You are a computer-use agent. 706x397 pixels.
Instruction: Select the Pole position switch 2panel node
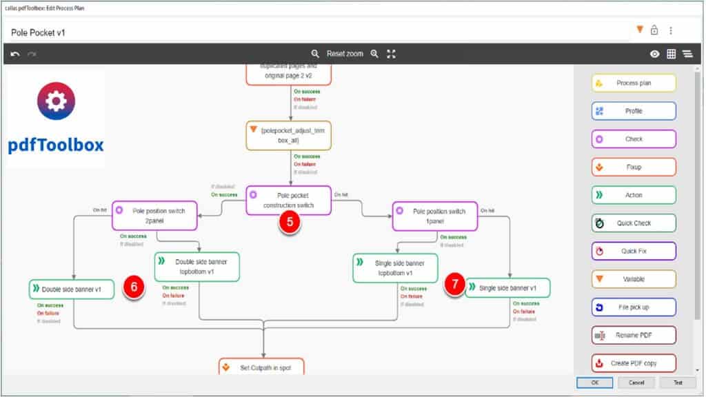154,216
